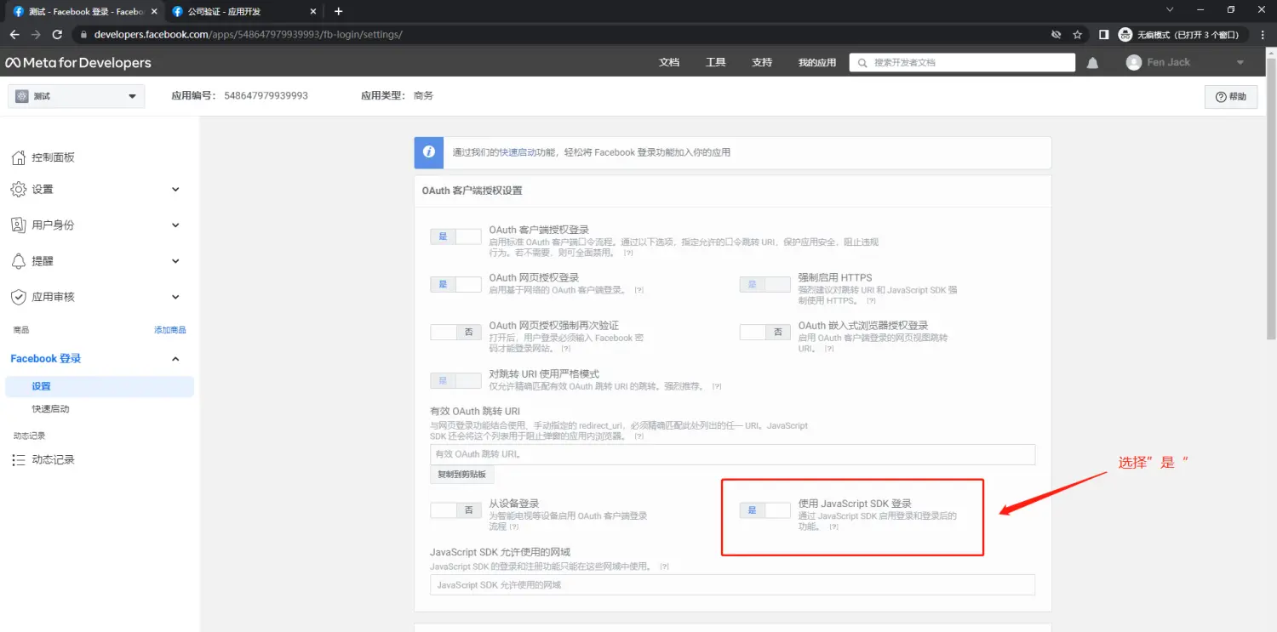Click the incognito mode icon
The width and height of the screenshot is (1277, 632).
point(1125,35)
